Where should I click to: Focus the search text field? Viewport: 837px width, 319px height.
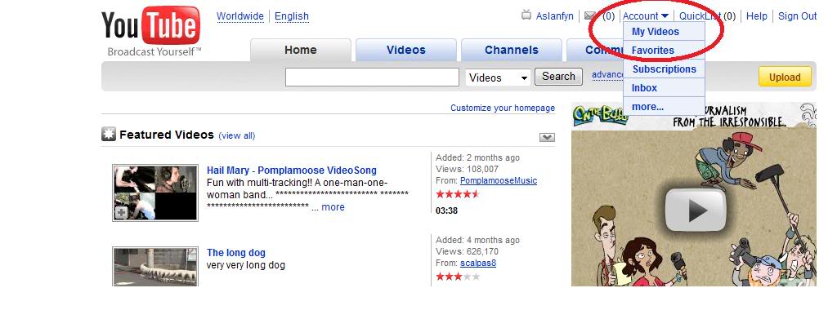[372, 78]
